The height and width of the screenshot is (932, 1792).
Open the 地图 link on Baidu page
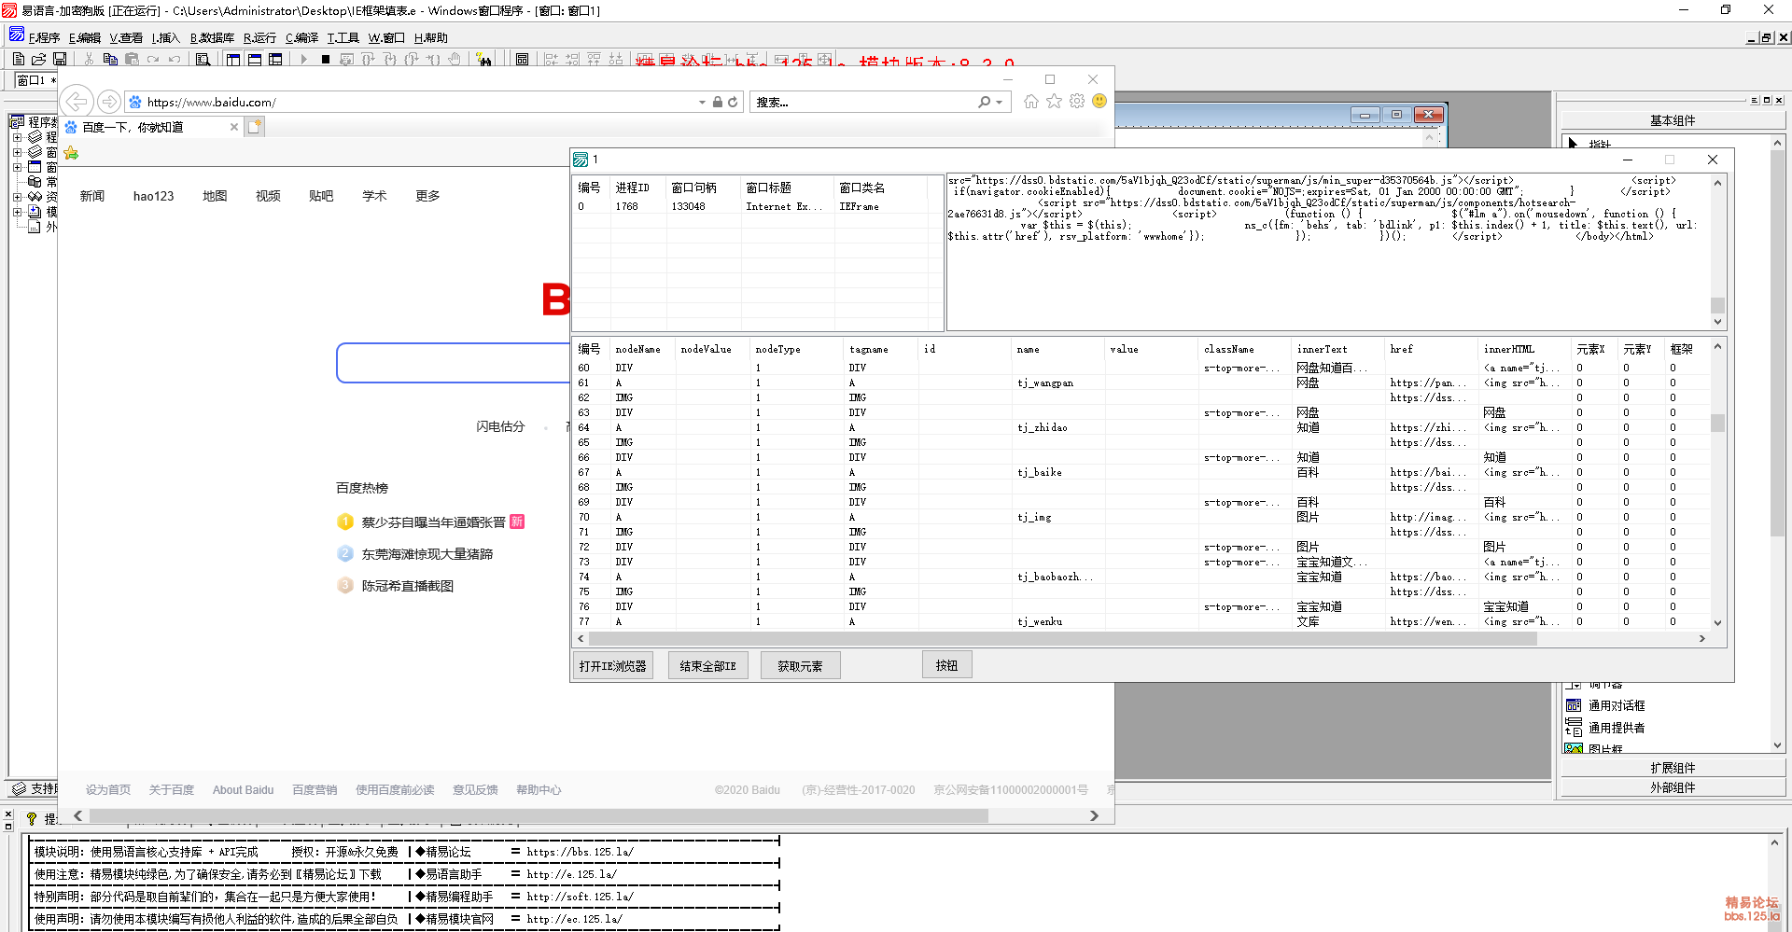pyautogui.click(x=216, y=196)
